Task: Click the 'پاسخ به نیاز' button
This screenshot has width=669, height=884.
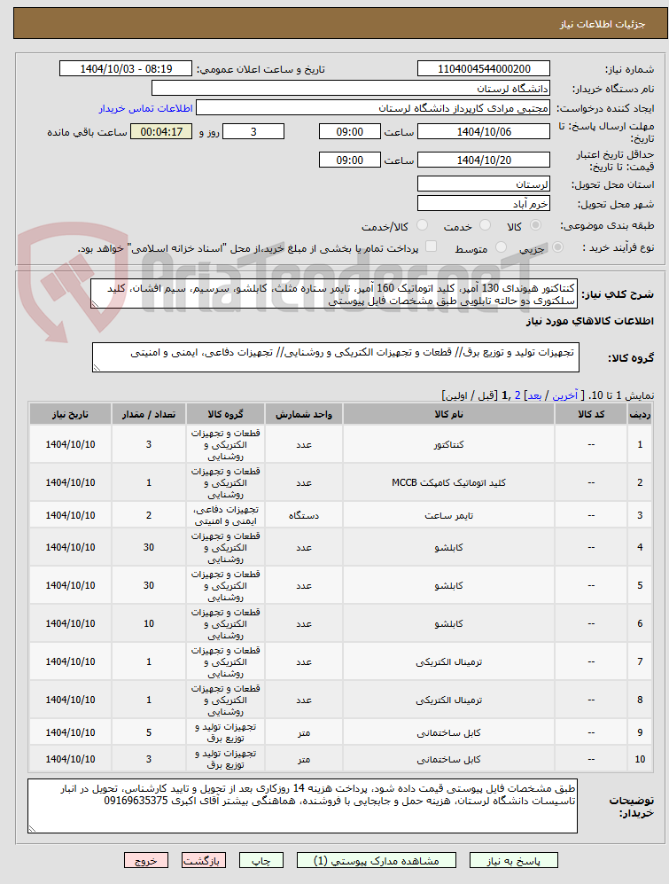Action: tap(513, 860)
